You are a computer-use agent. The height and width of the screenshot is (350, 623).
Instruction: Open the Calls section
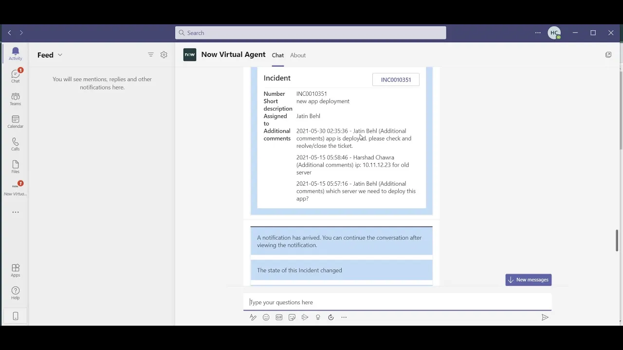[15, 144]
